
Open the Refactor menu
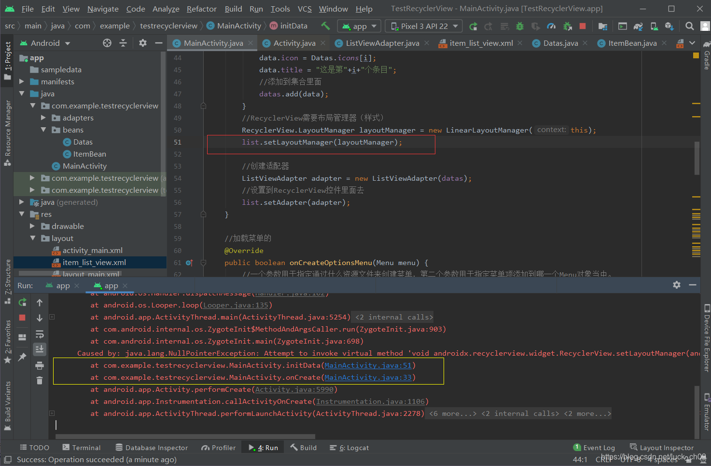click(202, 9)
